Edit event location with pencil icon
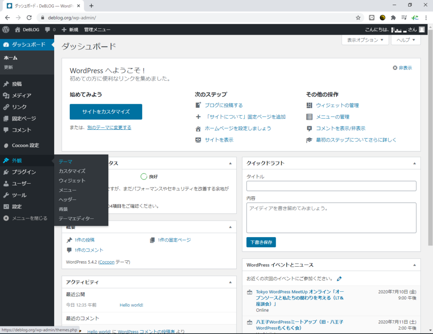433x334 pixels. [x=339, y=279]
